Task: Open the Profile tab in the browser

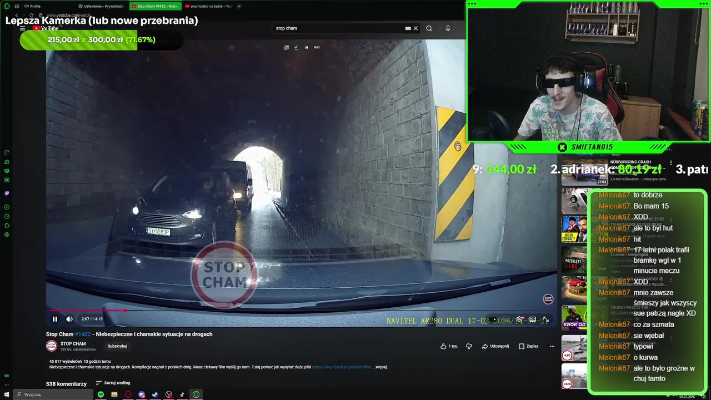Action: (32, 6)
